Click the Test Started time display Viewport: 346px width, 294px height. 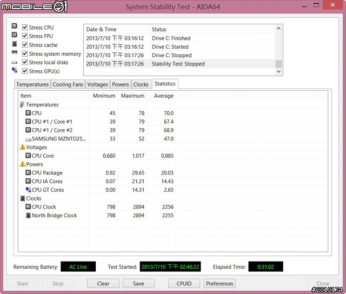tap(170, 267)
